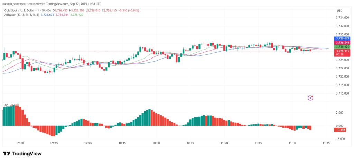This screenshot has width=354, height=161.
Task: Click the 10:00 time axis label
Action: 88,143
